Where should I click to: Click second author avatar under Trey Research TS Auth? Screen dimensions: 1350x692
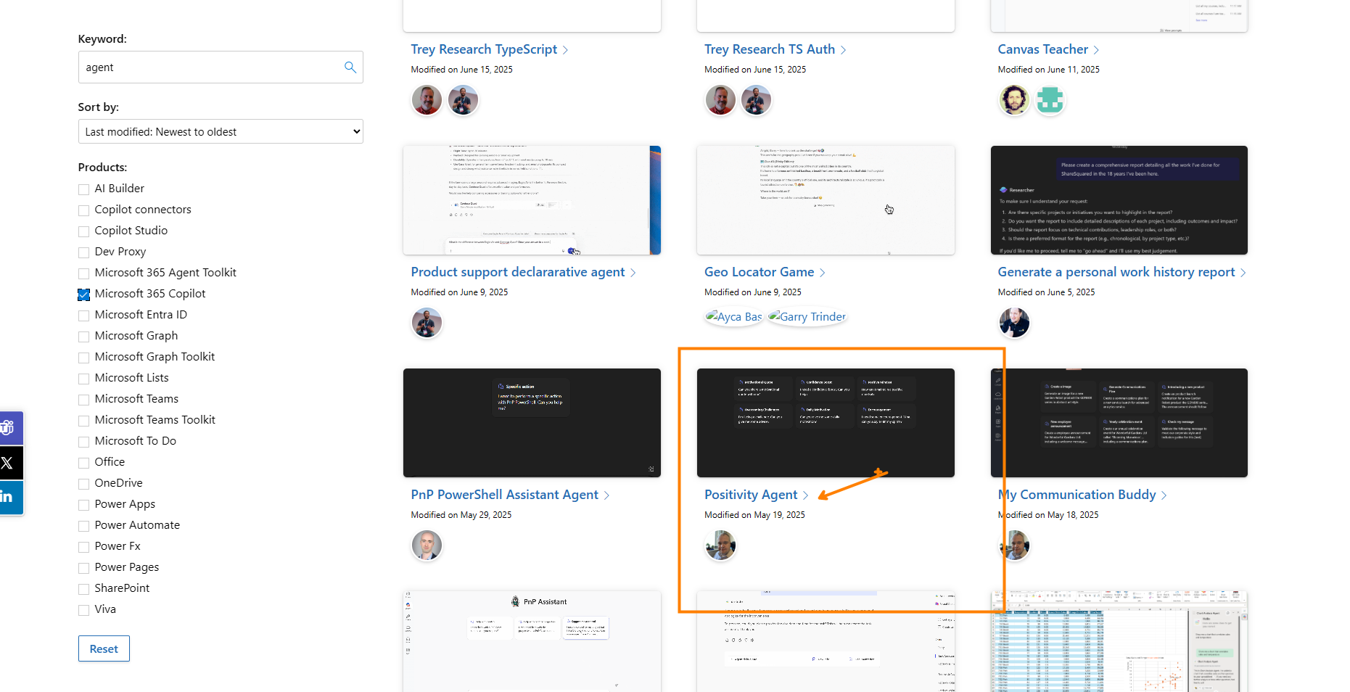(x=756, y=100)
